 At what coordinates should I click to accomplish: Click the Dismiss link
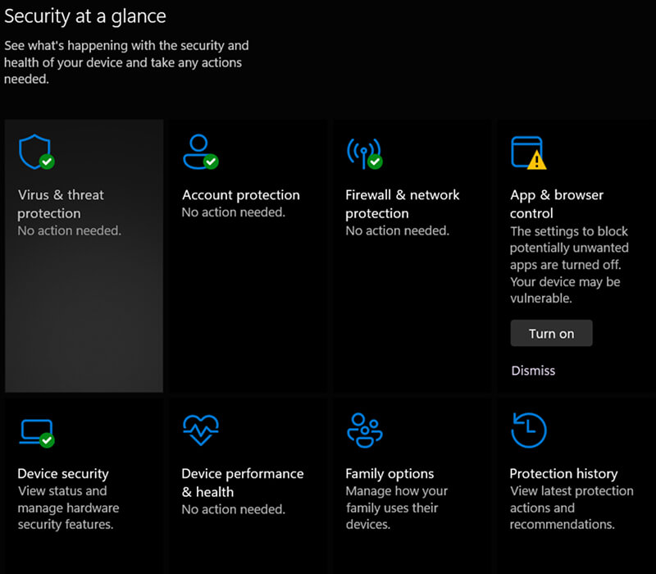[x=534, y=371]
